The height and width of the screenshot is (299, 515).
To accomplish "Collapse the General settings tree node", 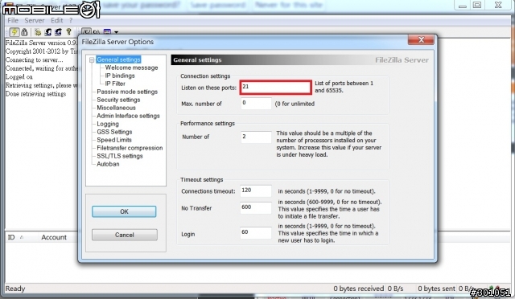I will [92, 60].
